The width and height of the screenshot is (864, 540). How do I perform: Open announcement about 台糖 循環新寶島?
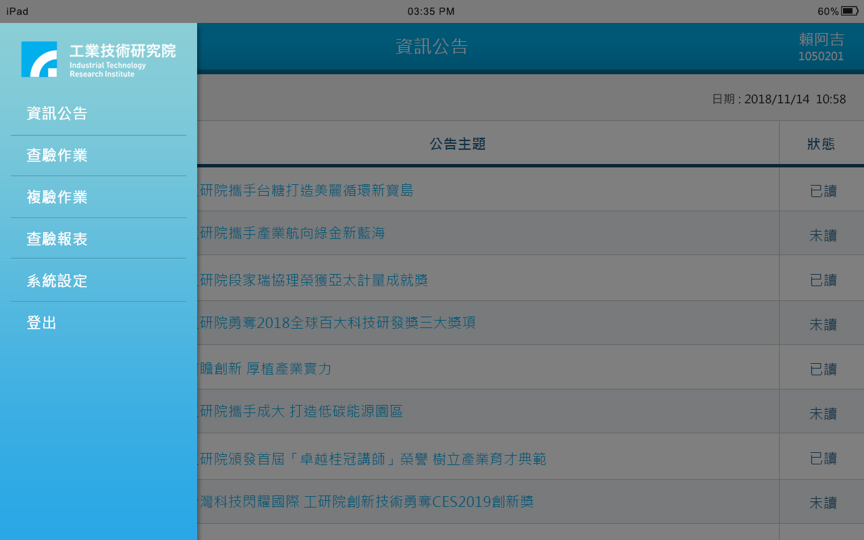coord(307,191)
